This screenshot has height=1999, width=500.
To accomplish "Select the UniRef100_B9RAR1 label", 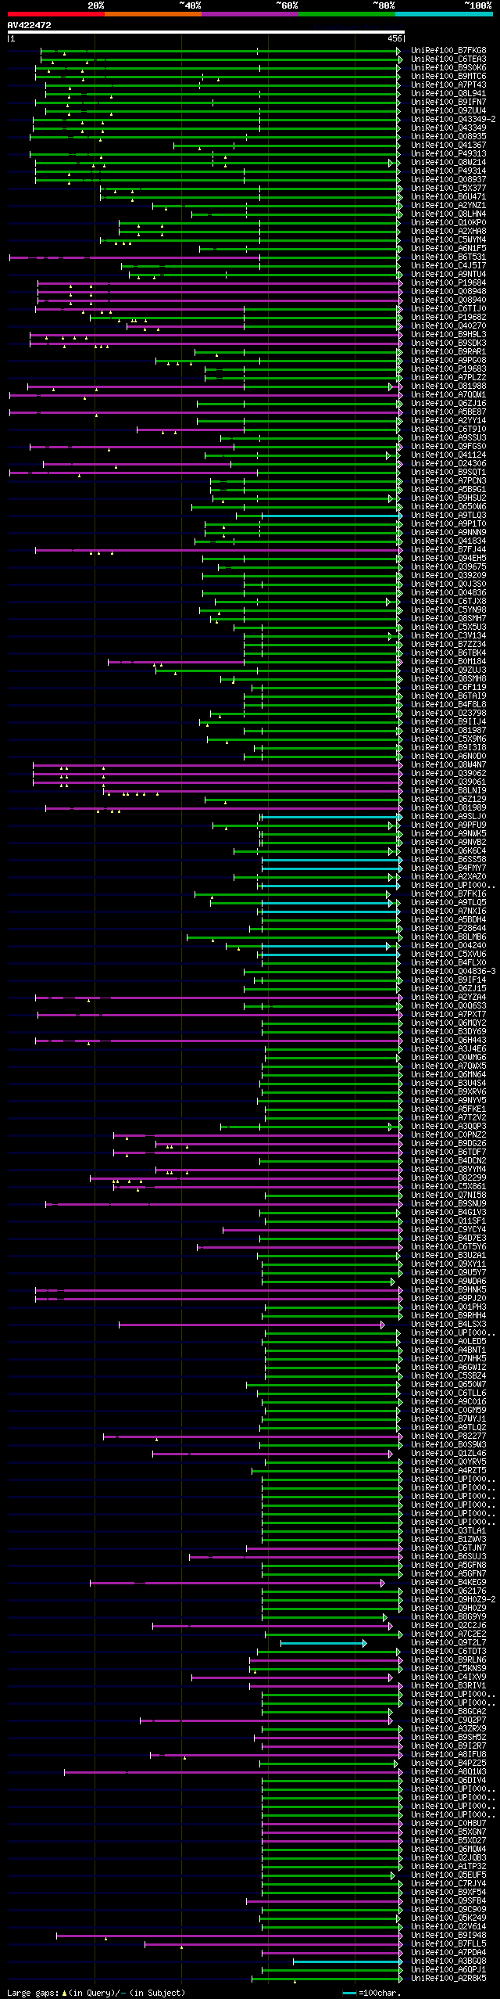I will click(x=448, y=352).
